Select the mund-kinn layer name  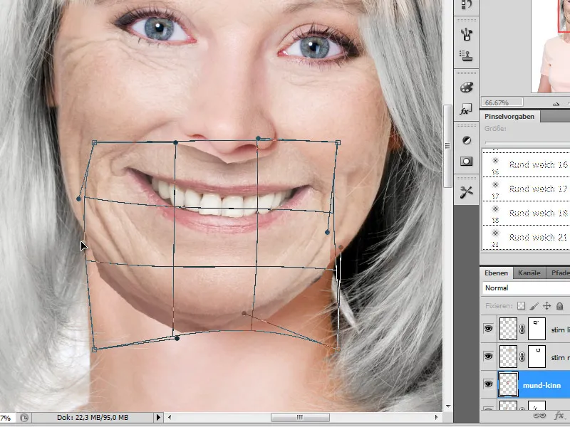[x=541, y=385]
